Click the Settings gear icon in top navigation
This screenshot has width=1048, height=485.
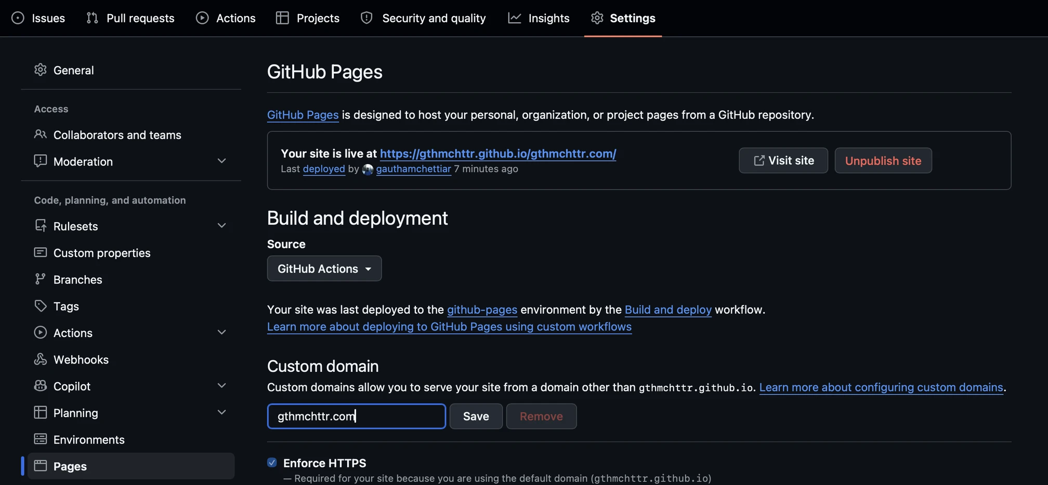click(597, 18)
